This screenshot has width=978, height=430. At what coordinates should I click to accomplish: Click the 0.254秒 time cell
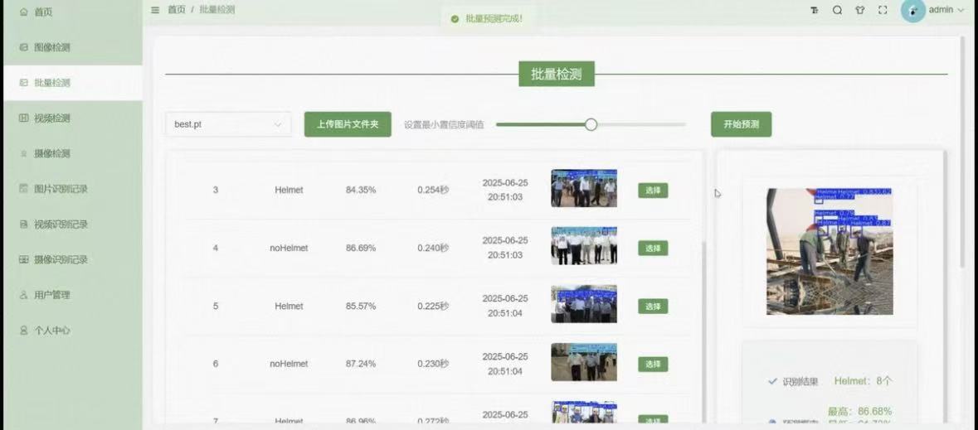coord(433,190)
